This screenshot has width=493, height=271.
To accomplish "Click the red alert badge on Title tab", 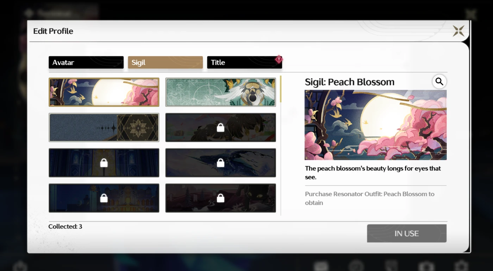I will point(279,59).
